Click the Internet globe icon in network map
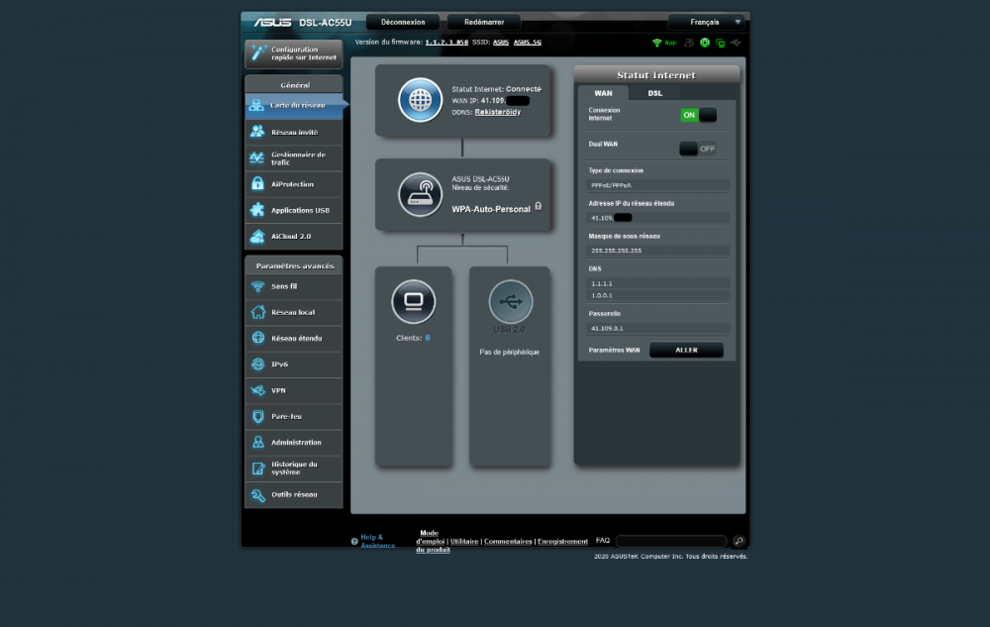 (x=420, y=99)
